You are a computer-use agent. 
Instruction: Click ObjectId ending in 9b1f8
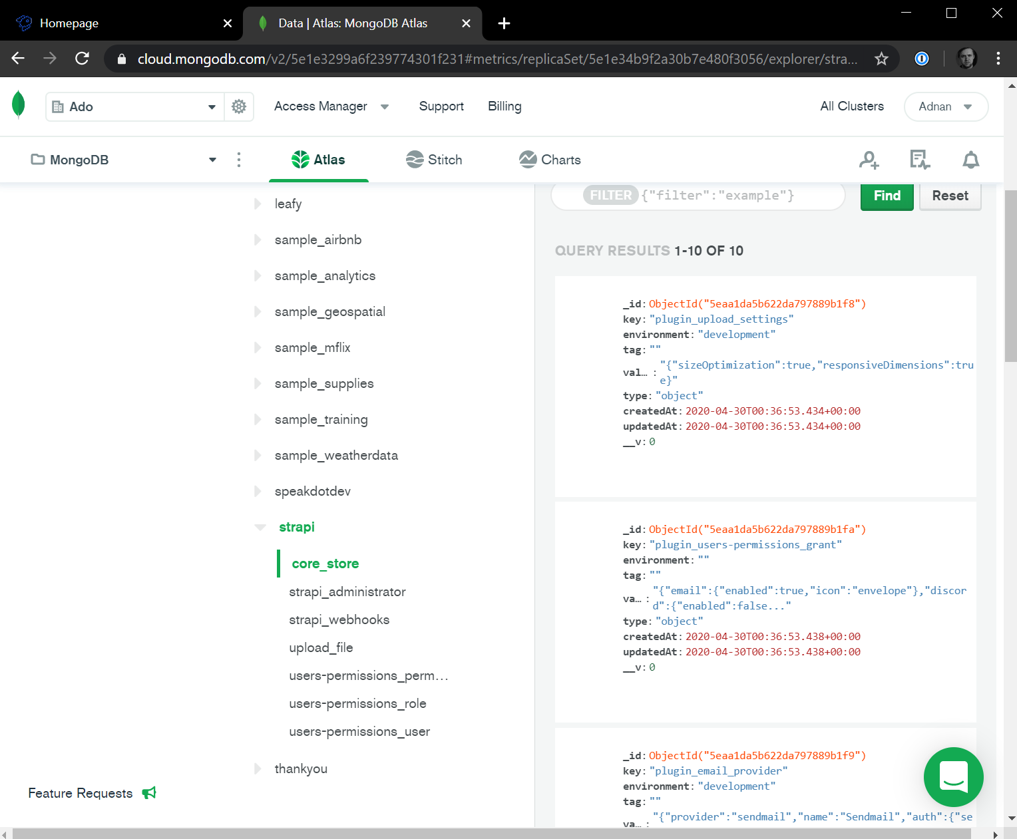(x=757, y=304)
